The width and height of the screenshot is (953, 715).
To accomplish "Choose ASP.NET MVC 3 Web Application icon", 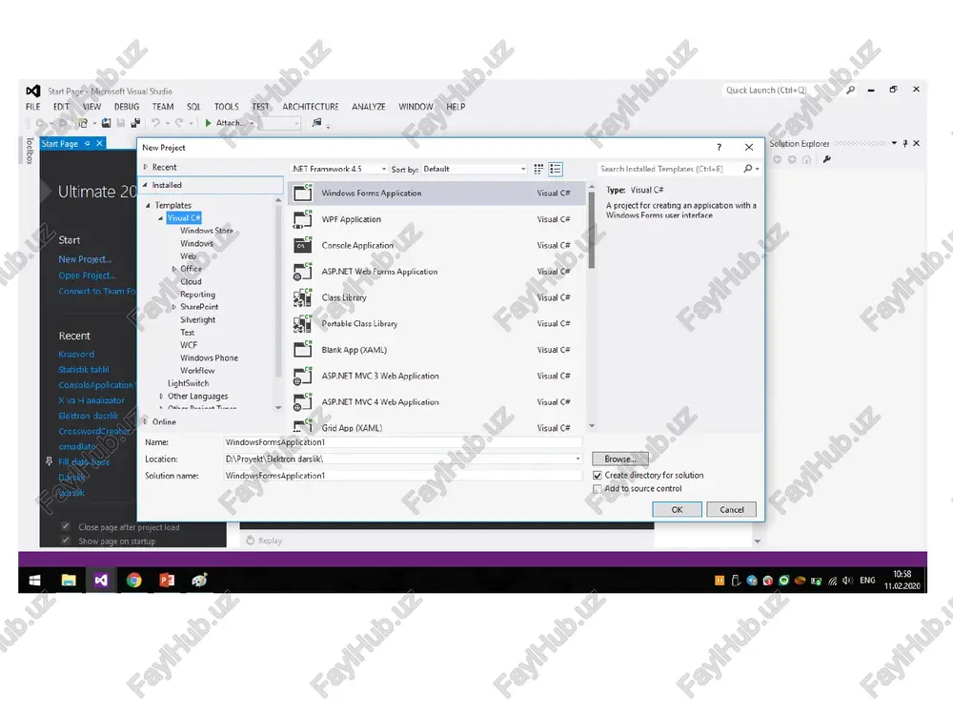I will click(x=303, y=377).
